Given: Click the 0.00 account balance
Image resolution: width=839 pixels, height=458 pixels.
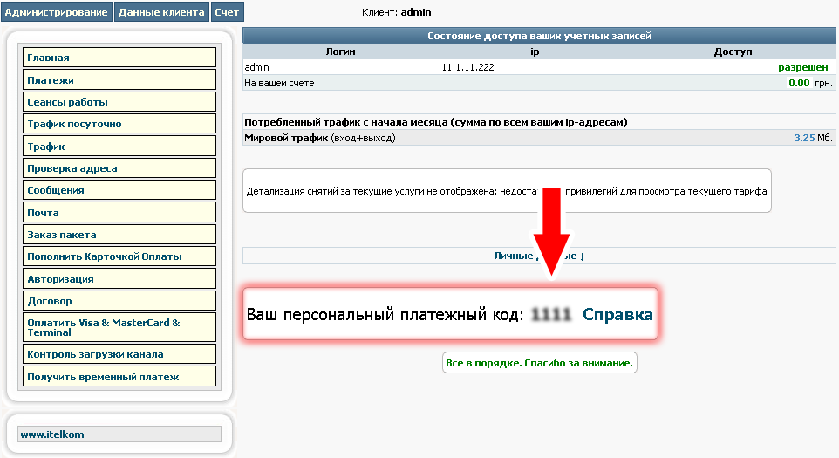Looking at the screenshot, I should 799,83.
